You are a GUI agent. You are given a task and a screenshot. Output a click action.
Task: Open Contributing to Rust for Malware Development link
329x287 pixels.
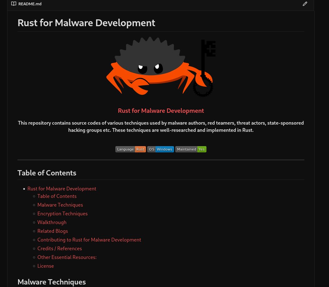click(x=89, y=240)
